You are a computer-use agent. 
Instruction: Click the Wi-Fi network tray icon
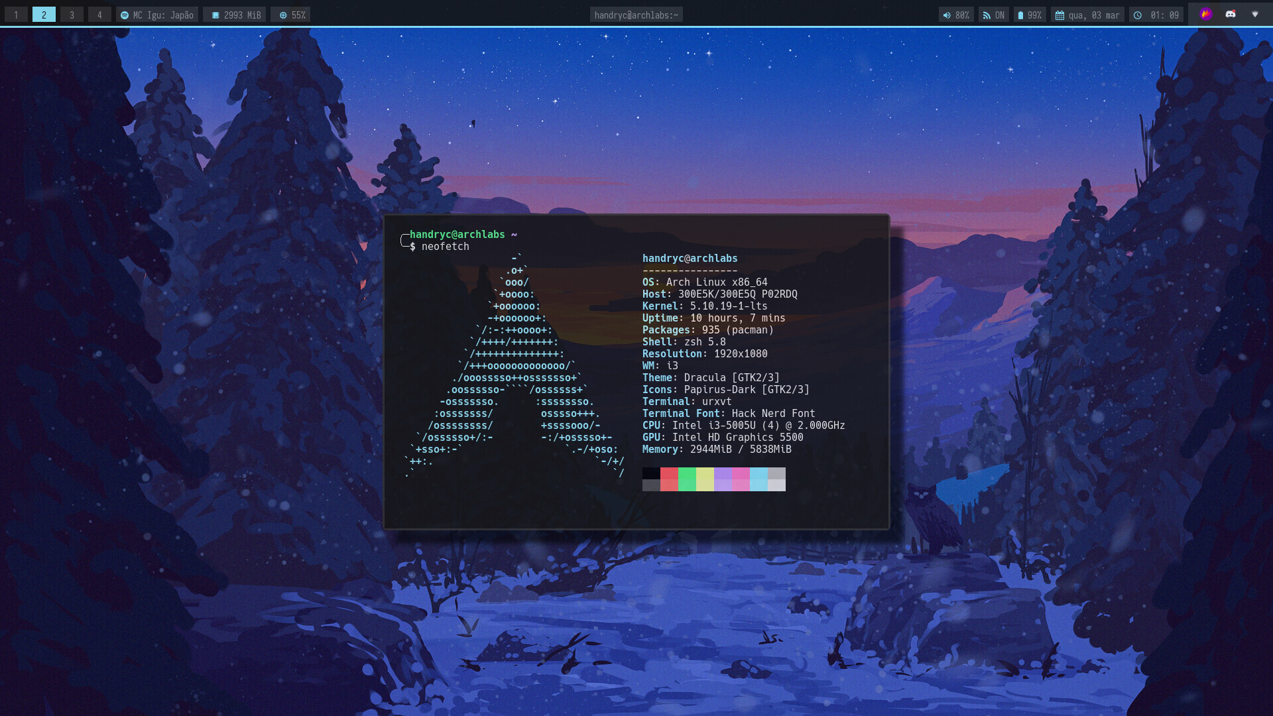1255,14
